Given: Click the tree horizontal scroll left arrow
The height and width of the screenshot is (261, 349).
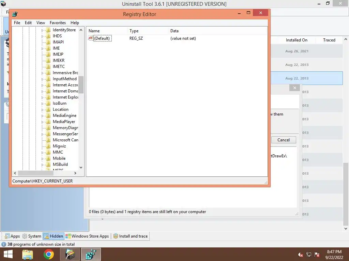Looking at the screenshot, I should click(15, 173).
